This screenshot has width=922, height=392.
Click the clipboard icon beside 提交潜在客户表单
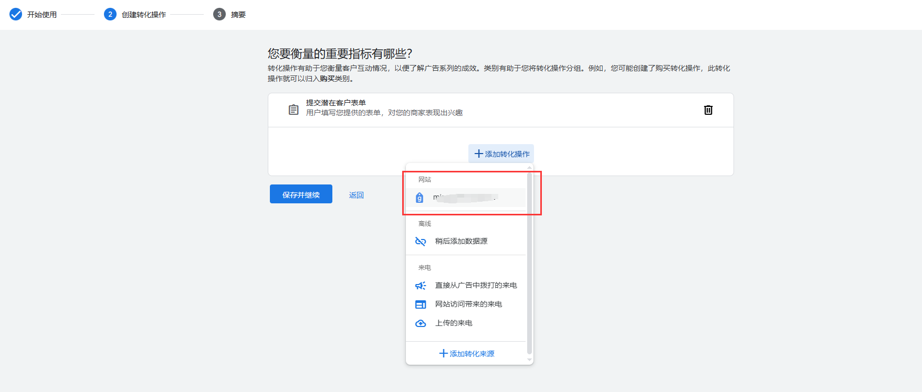coord(294,110)
